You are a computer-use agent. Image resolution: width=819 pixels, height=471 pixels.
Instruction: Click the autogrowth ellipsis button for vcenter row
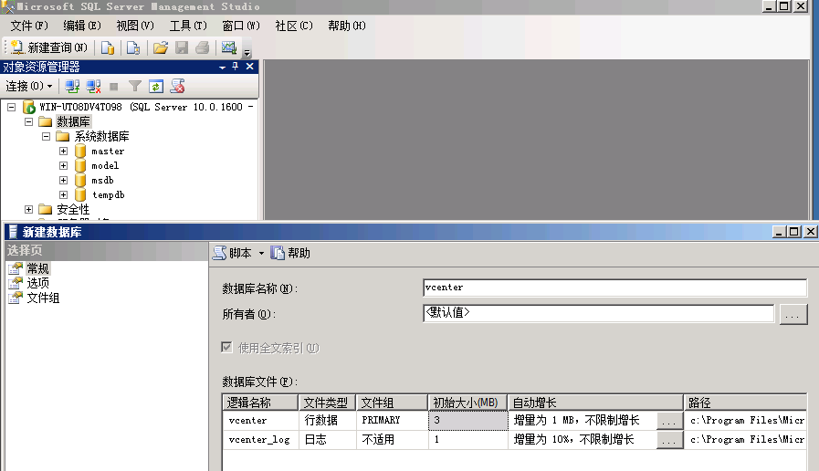pyautogui.click(x=669, y=421)
